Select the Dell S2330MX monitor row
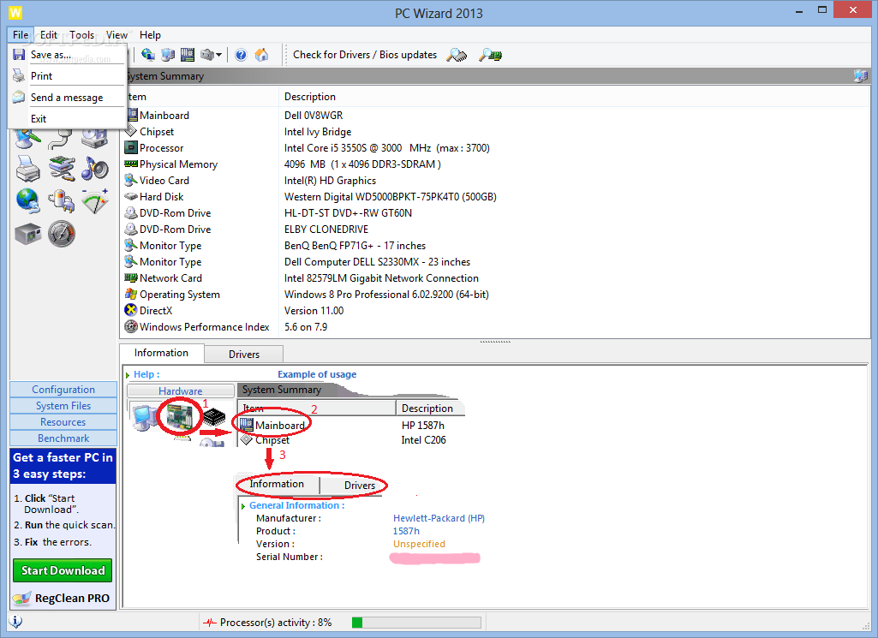Screen dimensions: 878x638 496,261
